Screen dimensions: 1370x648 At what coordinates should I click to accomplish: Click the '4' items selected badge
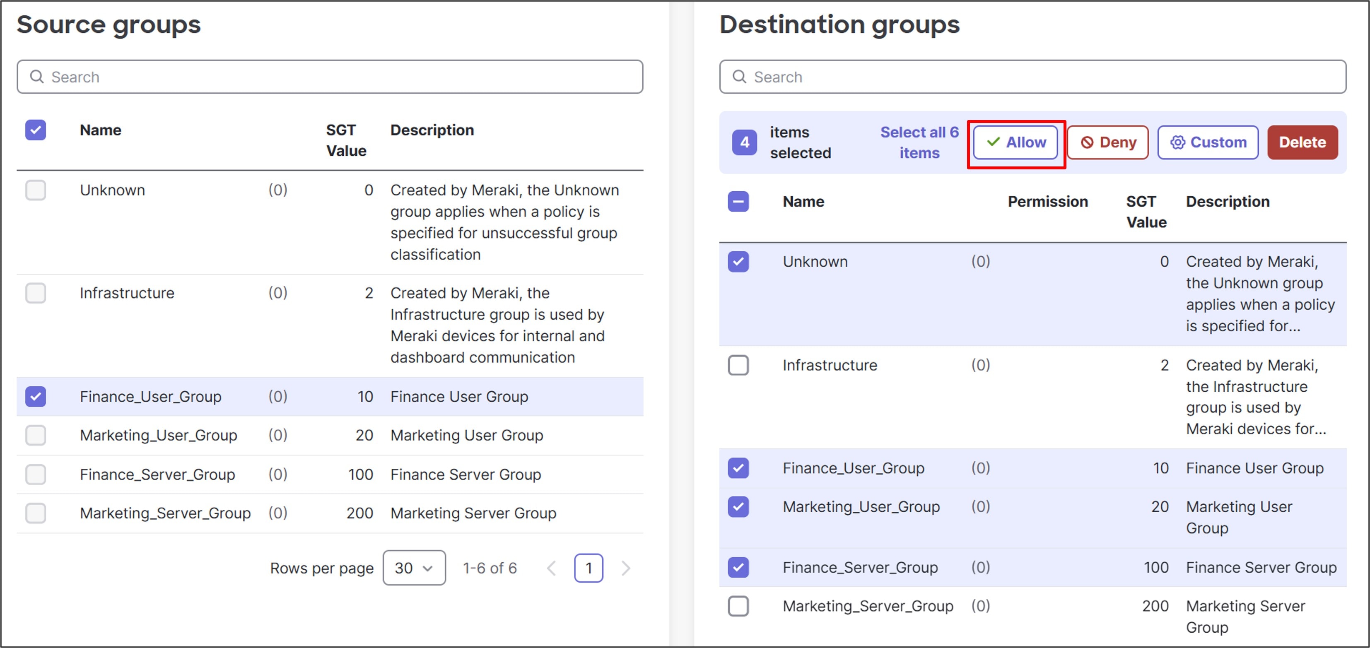pyautogui.click(x=744, y=142)
